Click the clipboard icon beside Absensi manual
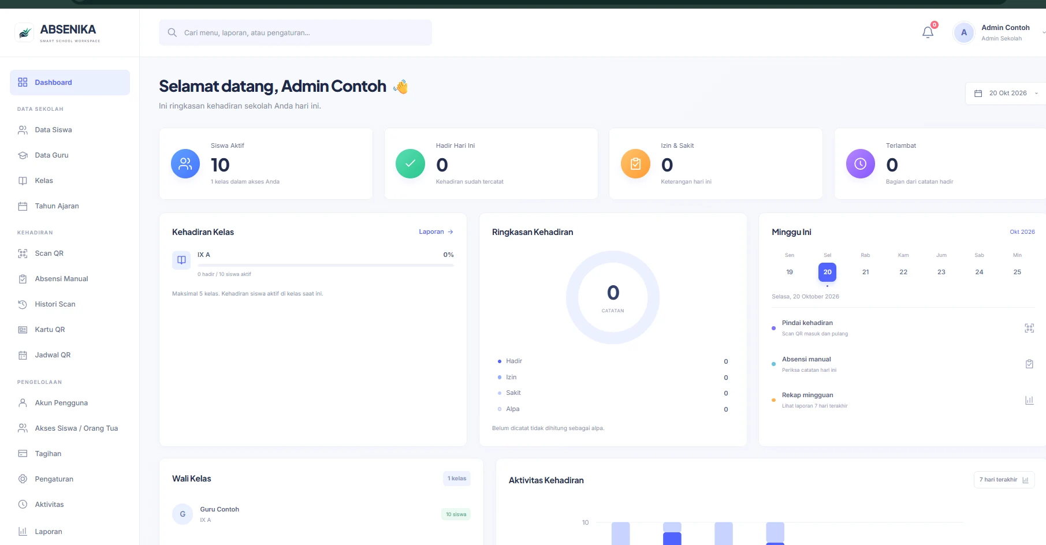 [1029, 364]
